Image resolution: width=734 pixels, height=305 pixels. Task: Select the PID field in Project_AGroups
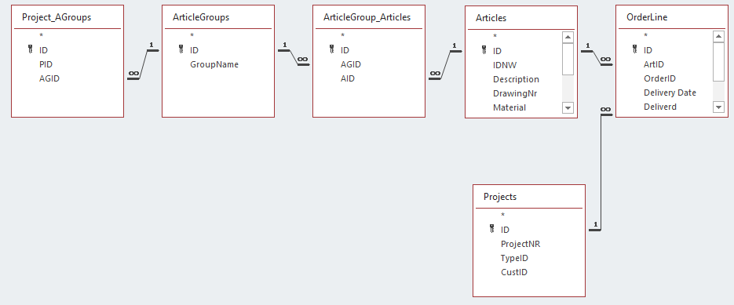click(46, 64)
